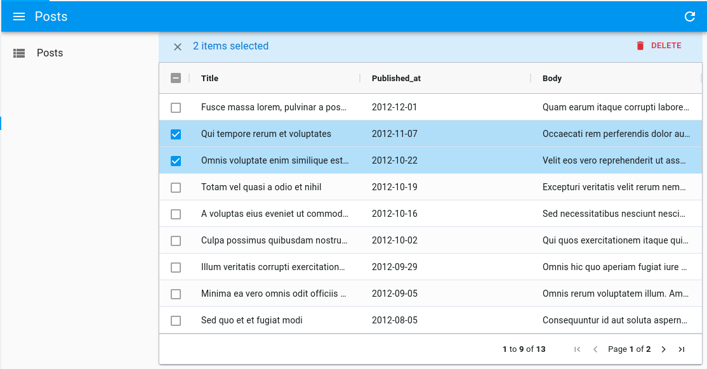
Task: Check the box for "Totam vel quasi a odio et nihil"
Action: coord(176,187)
